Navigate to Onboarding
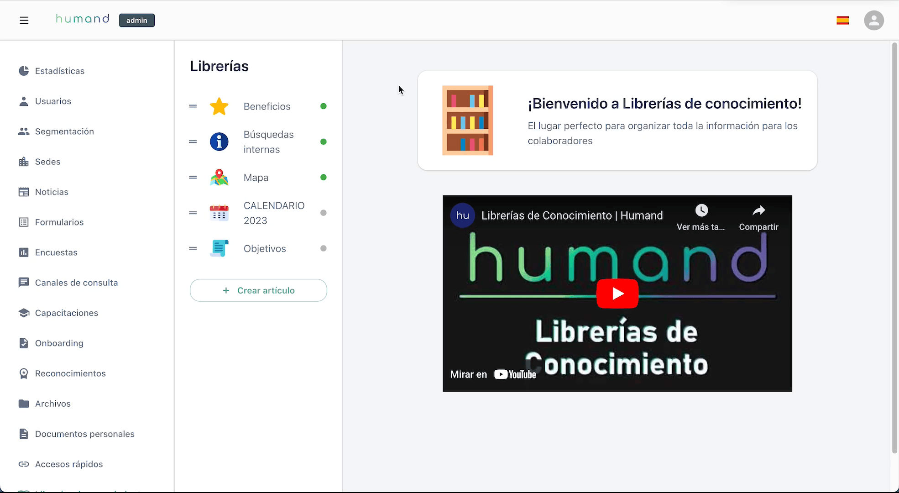The width and height of the screenshot is (899, 493). click(59, 343)
